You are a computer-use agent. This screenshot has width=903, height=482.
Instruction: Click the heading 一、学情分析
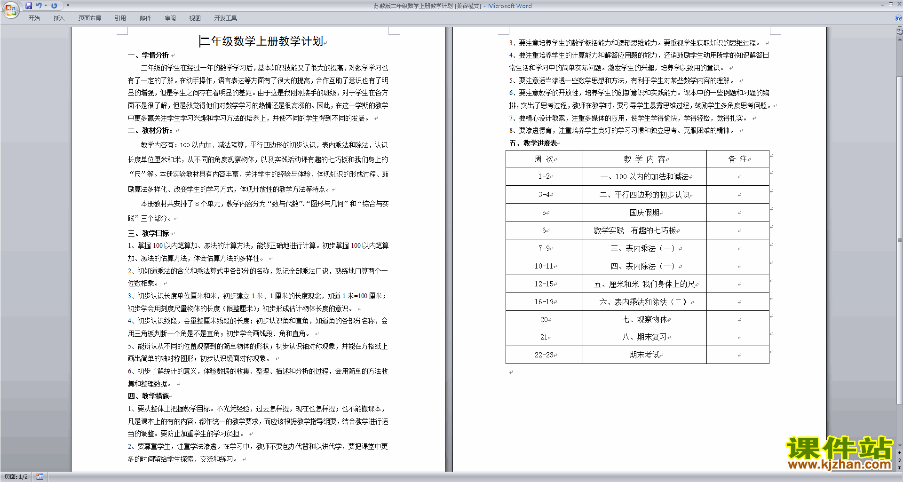(148, 55)
